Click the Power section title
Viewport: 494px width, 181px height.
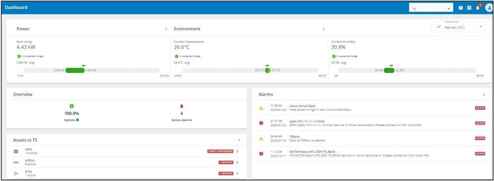point(23,29)
